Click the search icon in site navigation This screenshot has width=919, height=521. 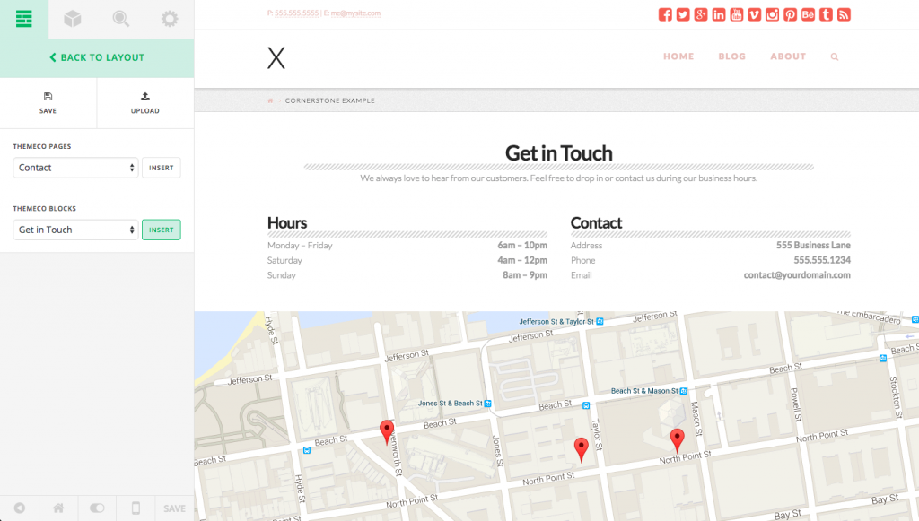(x=835, y=56)
